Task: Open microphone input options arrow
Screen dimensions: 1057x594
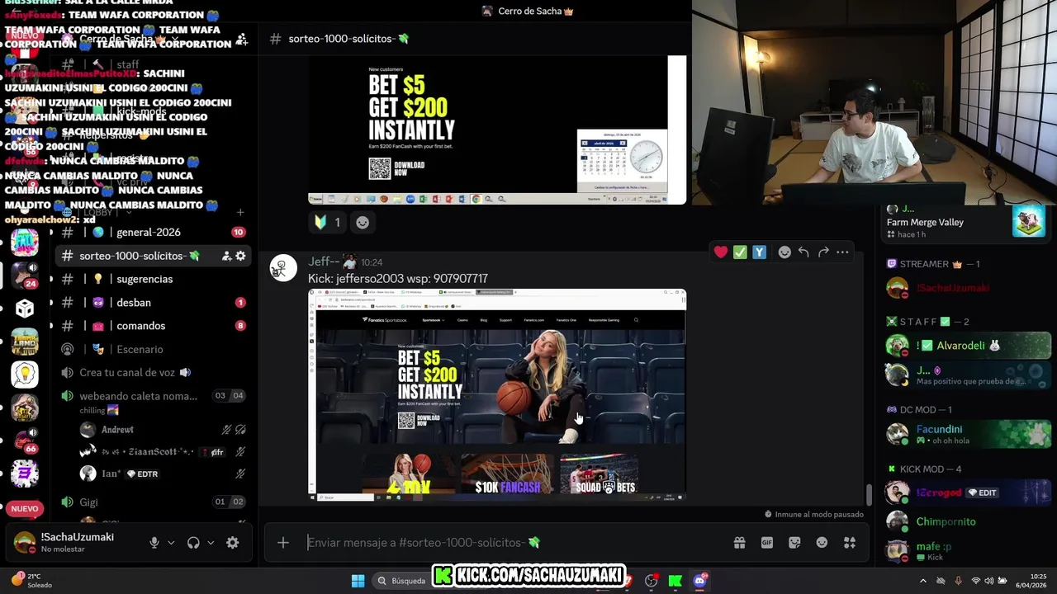Action: click(171, 542)
